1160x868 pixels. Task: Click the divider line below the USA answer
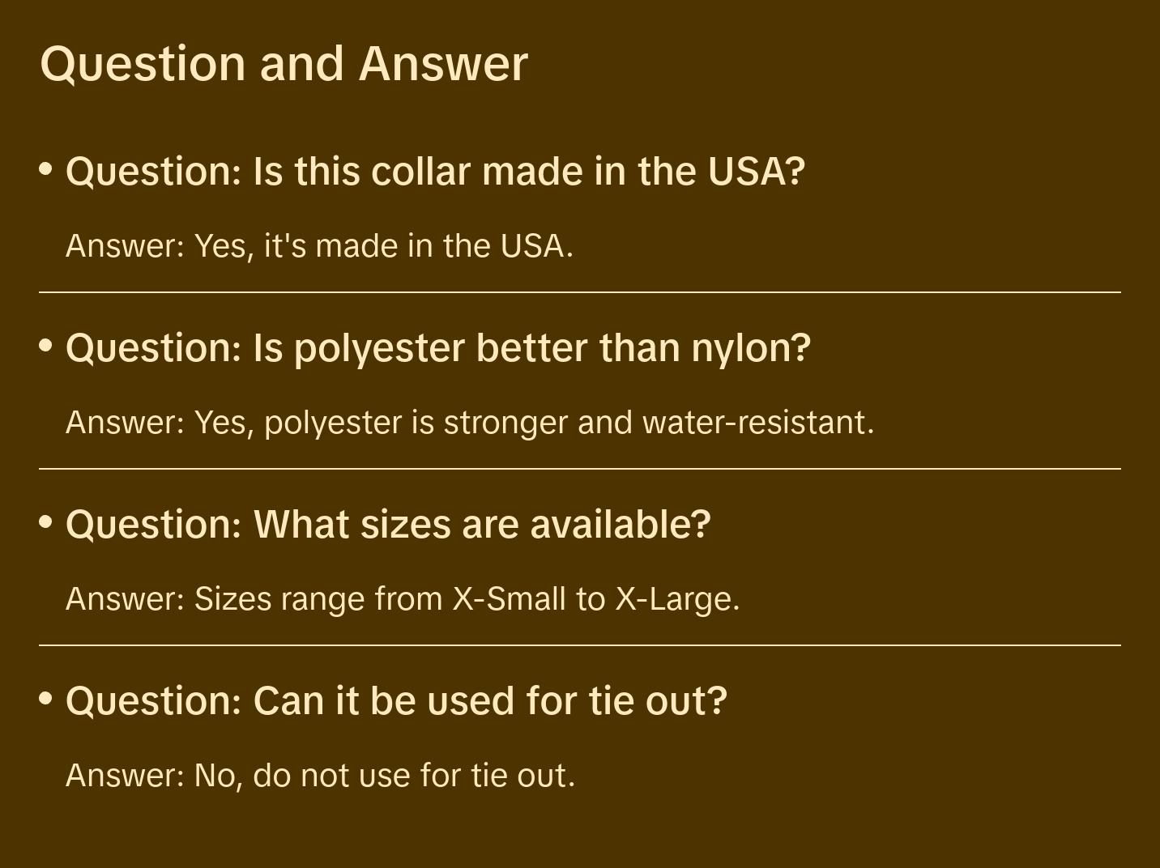[x=580, y=292]
